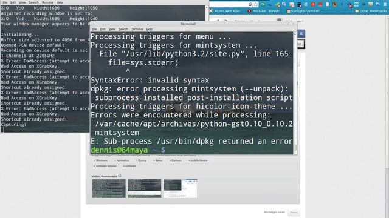Add the suggested tag Windows
The height and width of the screenshot is (218, 389).
click(x=102, y=160)
